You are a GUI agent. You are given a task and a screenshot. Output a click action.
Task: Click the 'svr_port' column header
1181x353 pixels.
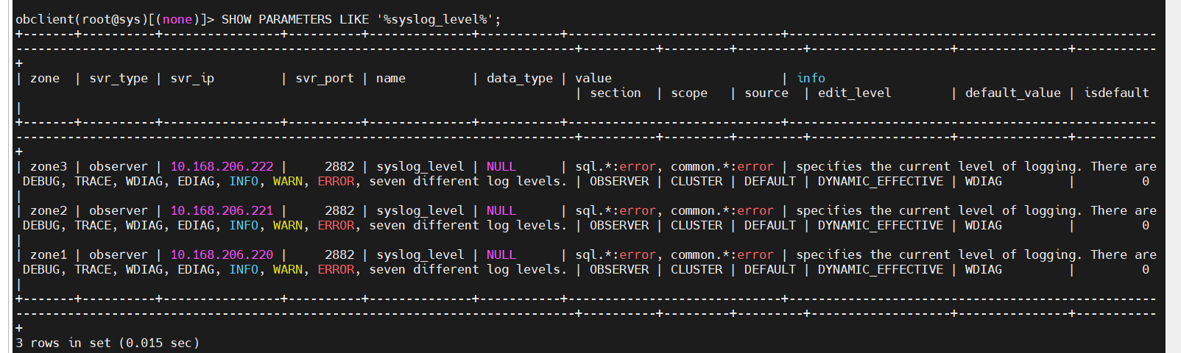click(325, 79)
